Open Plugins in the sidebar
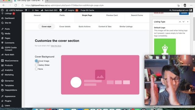The width and height of the screenshot is (195, 110). coord(8,101)
